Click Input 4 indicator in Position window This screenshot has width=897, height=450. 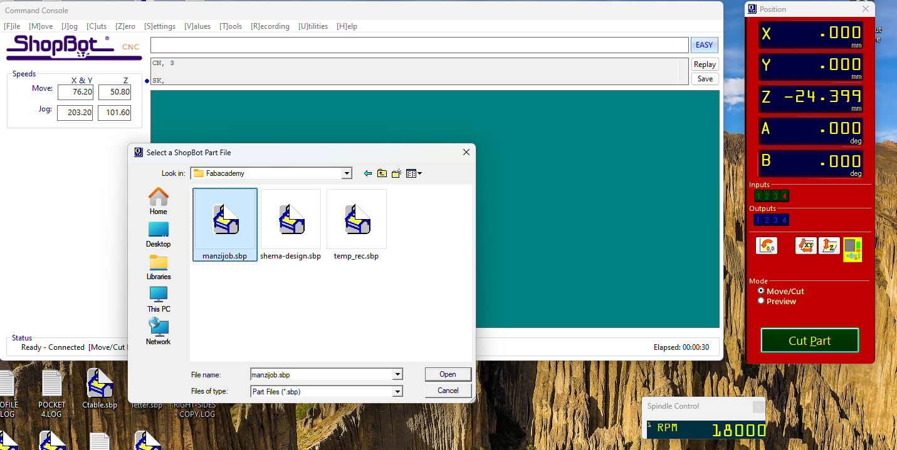coord(784,197)
